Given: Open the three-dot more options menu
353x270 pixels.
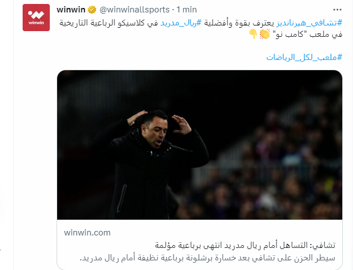Looking at the screenshot, I should [x=337, y=10].
